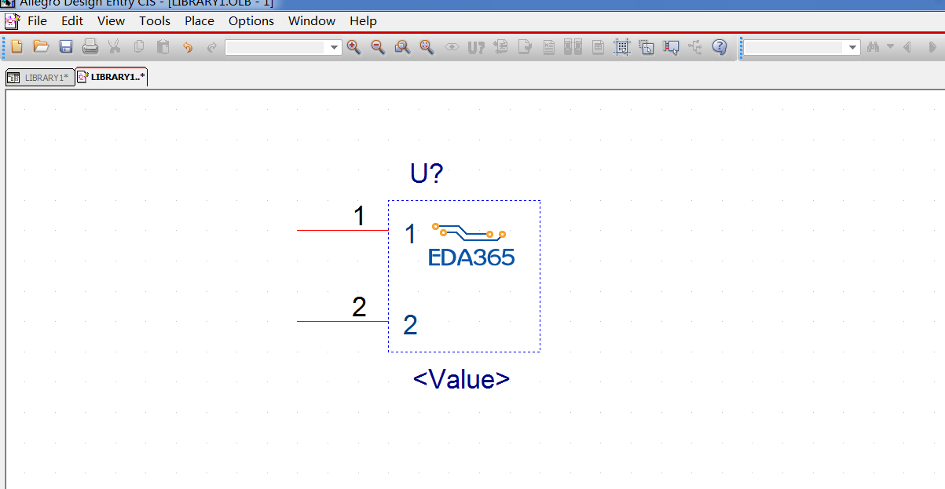
Task: Redo the last action
Action: point(212,47)
